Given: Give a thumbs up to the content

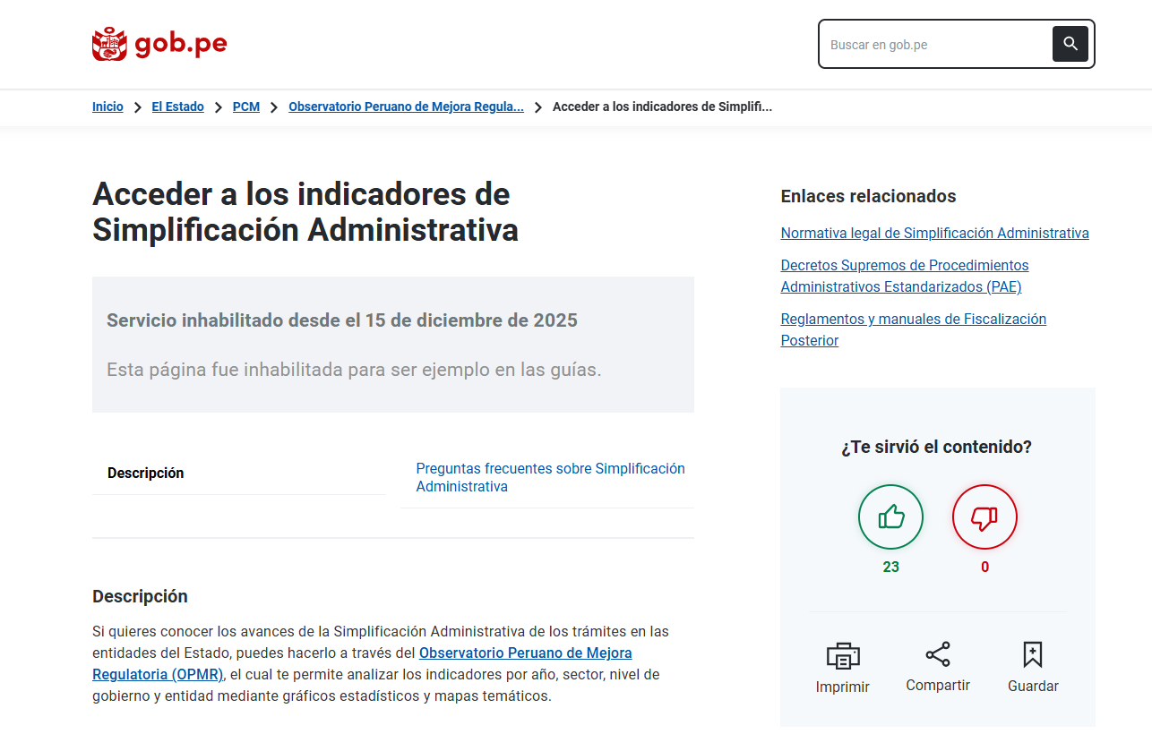Looking at the screenshot, I should [x=890, y=516].
